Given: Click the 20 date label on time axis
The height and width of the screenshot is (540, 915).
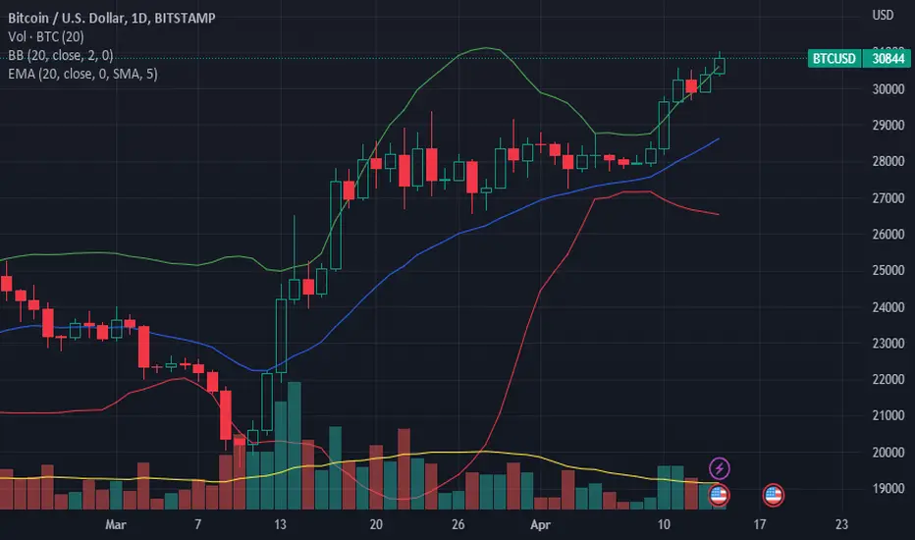Looking at the screenshot, I should pyautogui.click(x=376, y=525).
